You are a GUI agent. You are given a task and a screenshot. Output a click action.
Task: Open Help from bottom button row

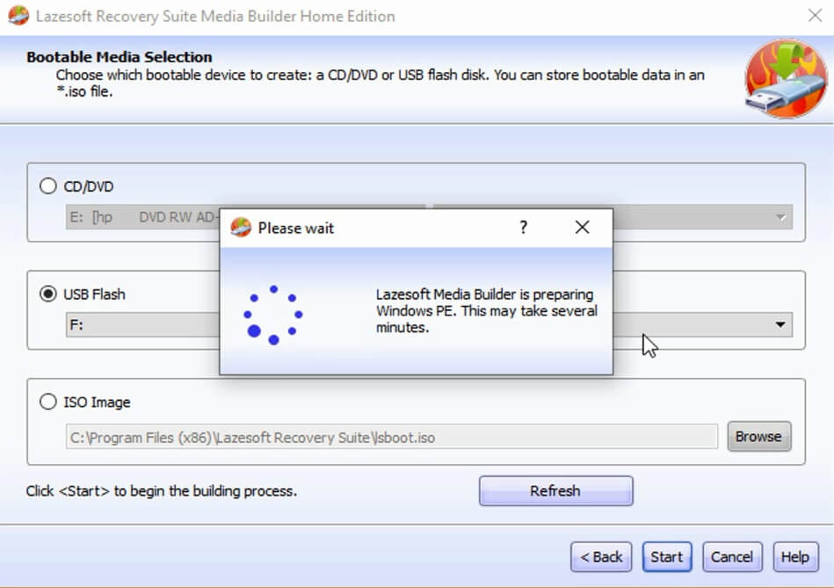click(795, 556)
